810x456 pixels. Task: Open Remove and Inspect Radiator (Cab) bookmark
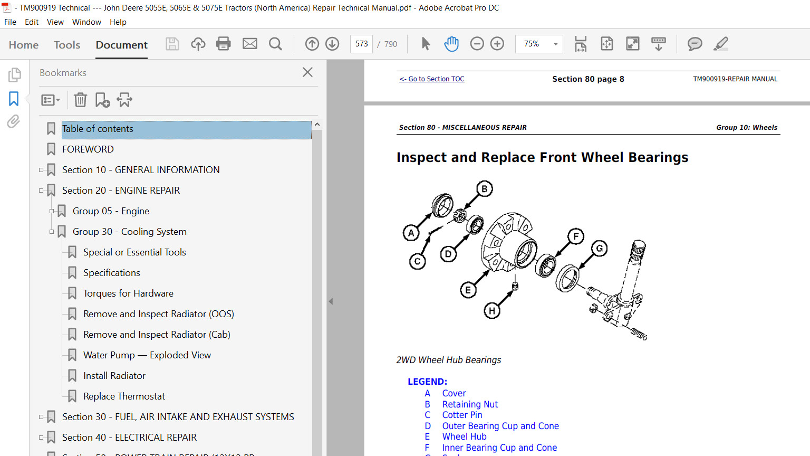(x=157, y=335)
